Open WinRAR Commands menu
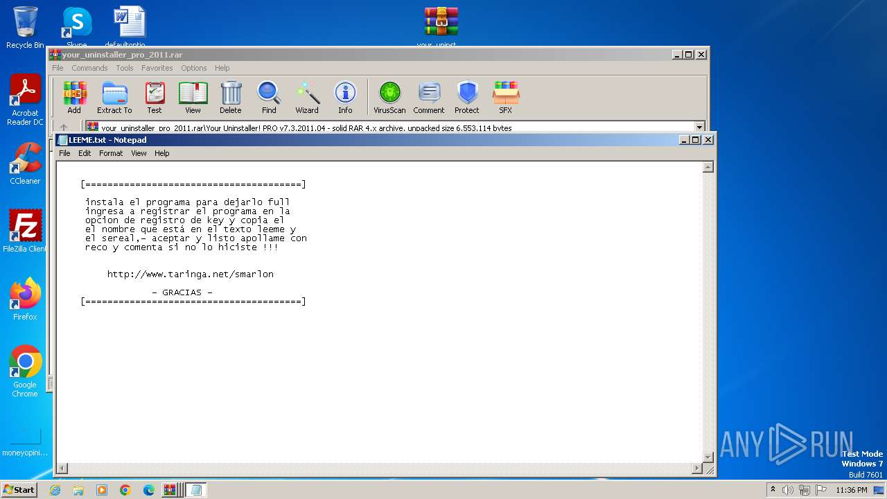 click(x=89, y=68)
